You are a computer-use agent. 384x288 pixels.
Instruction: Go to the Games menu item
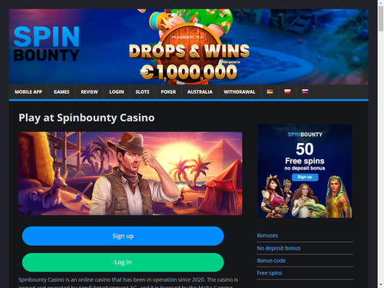(61, 92)
